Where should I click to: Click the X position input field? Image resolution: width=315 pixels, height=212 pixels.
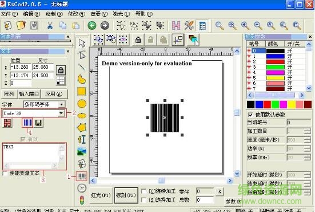(x=21, y=67)
